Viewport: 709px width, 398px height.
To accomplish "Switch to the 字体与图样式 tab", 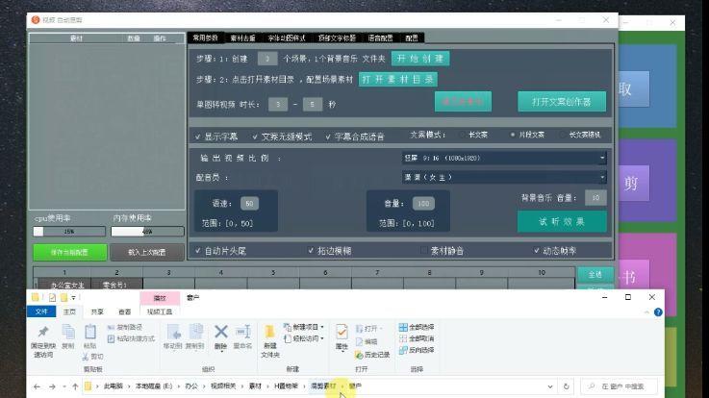I will click(x=287, y=37).
